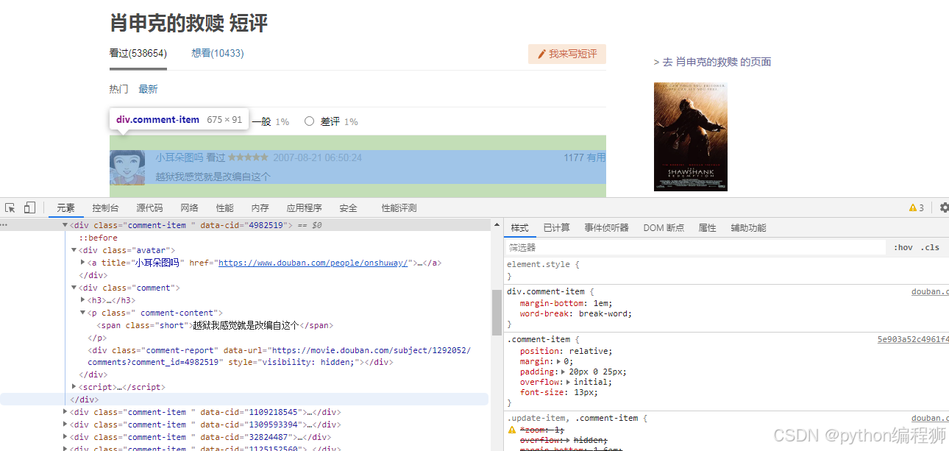
Task: Toggle the device toolbar icon
Action: click(29, 208)
